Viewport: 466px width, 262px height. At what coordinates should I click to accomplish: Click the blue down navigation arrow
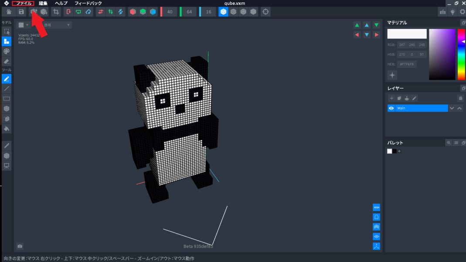367,35
